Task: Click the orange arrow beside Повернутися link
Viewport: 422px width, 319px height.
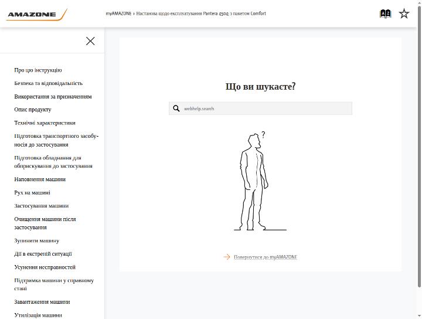Action: click(227, 257)
